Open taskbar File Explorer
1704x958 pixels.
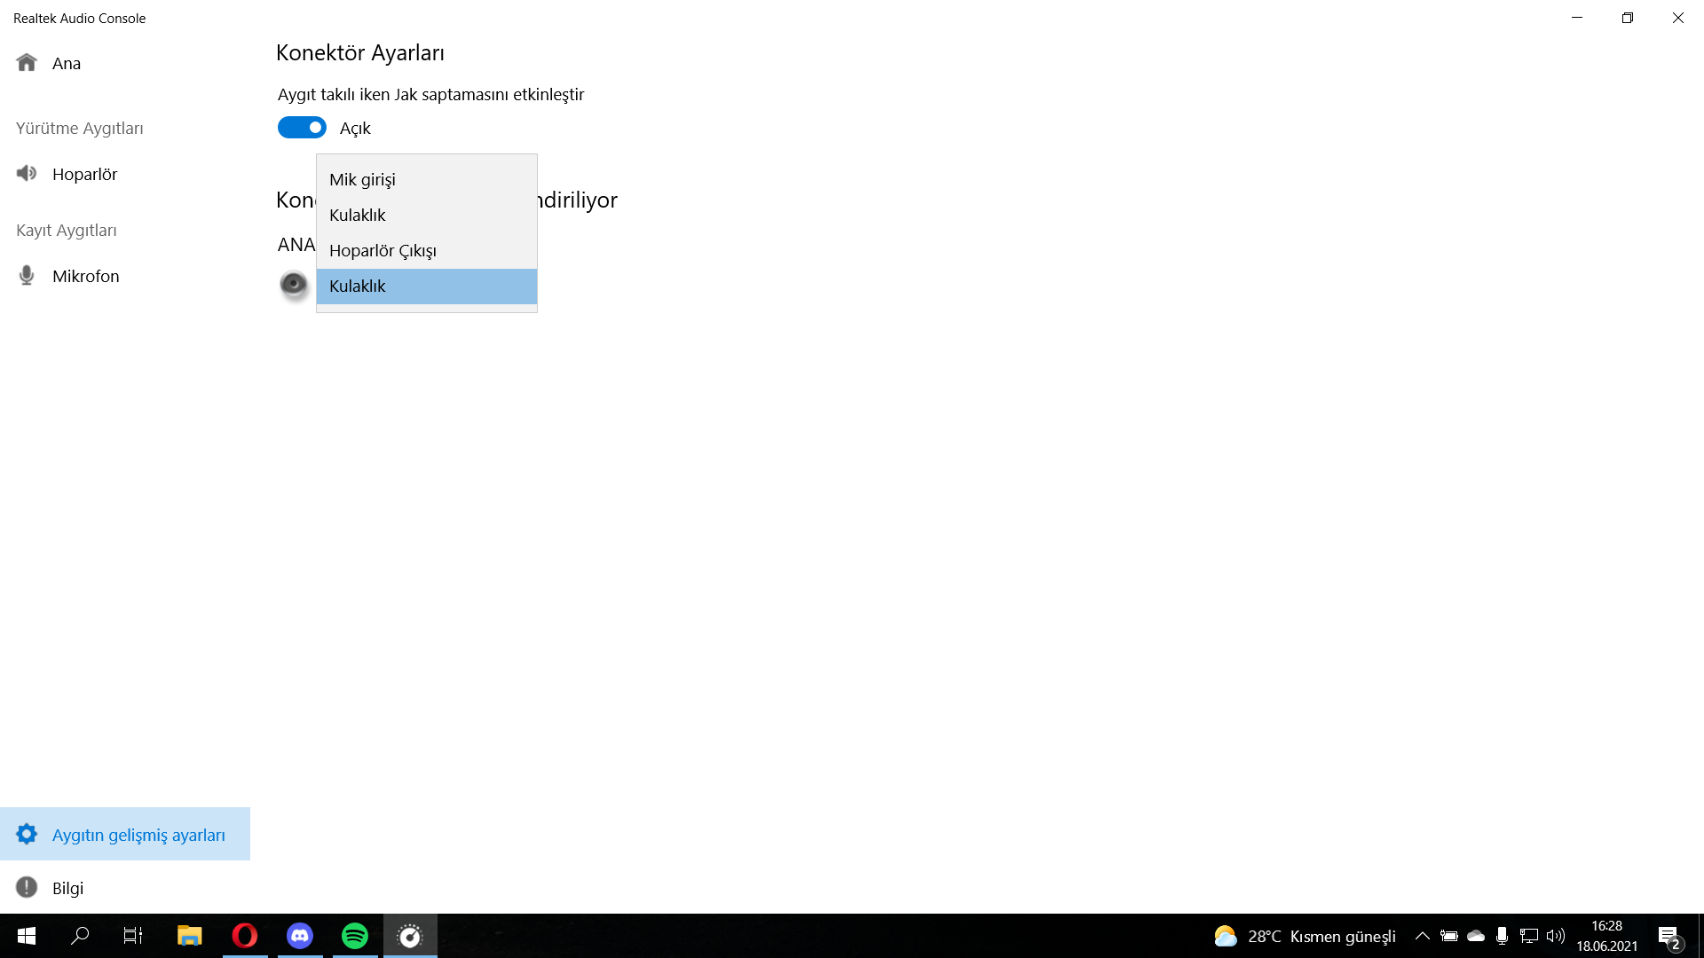pyautogui.click(x=189, y=936)
